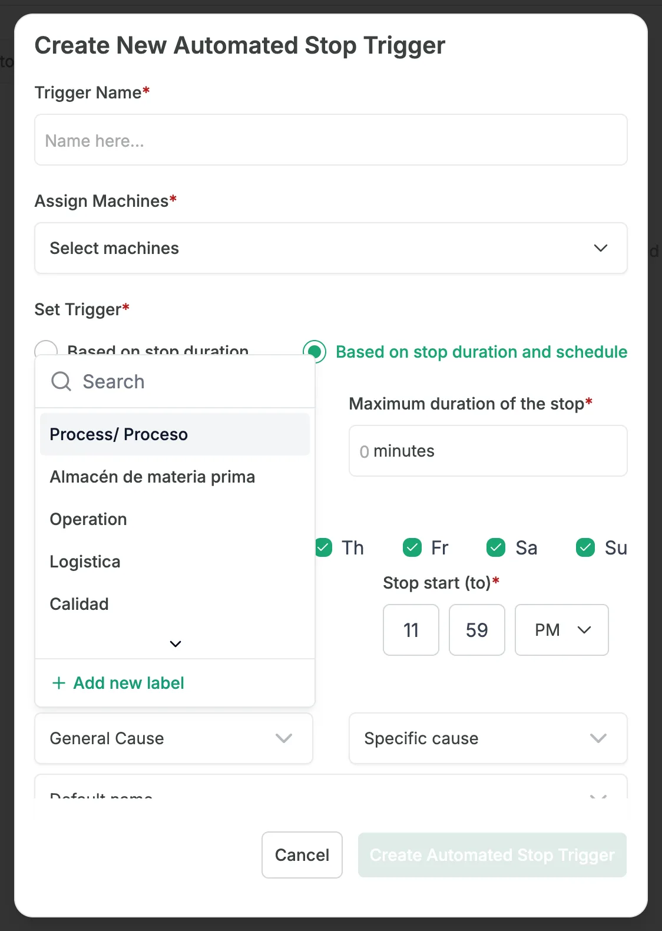The height and width of the screenshot is (931, 662).
Task: Uncheck the Th day checkbox
Action: click(x=323, y=547)
